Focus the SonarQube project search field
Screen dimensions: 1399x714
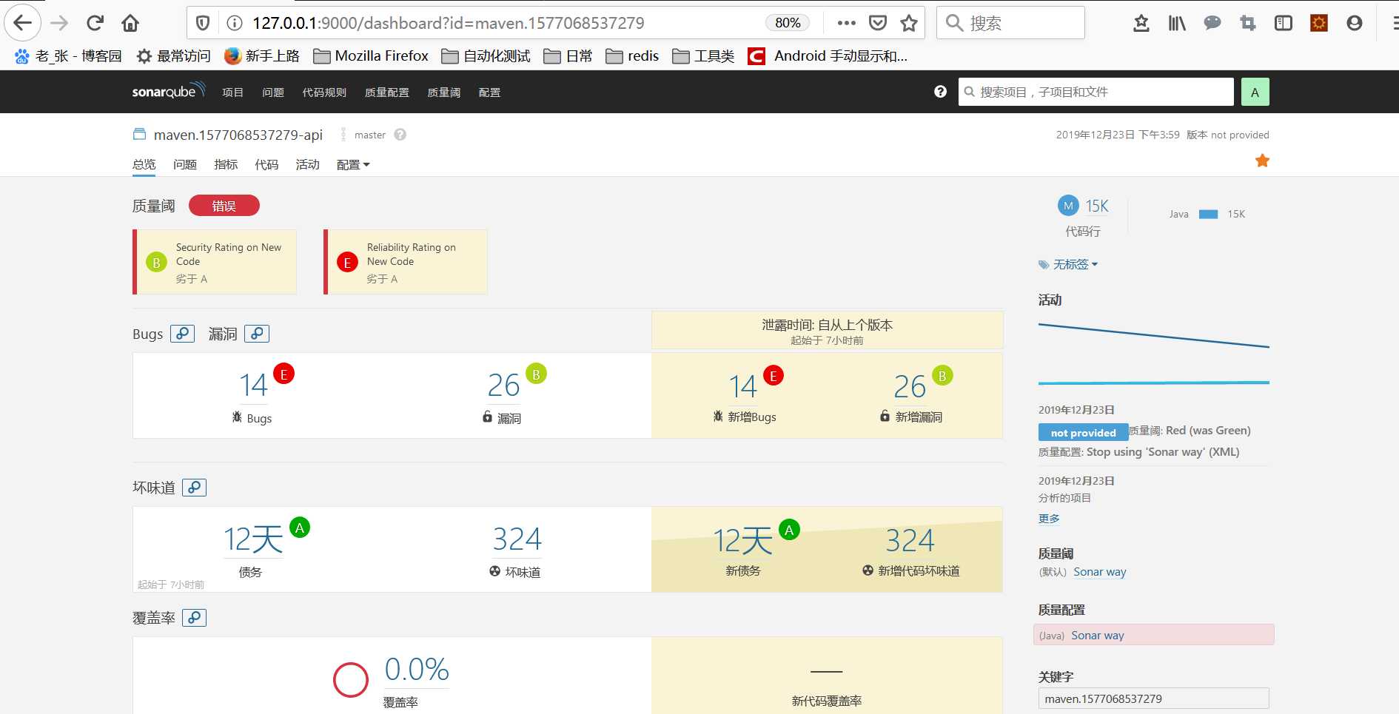tap(1096, 92)
